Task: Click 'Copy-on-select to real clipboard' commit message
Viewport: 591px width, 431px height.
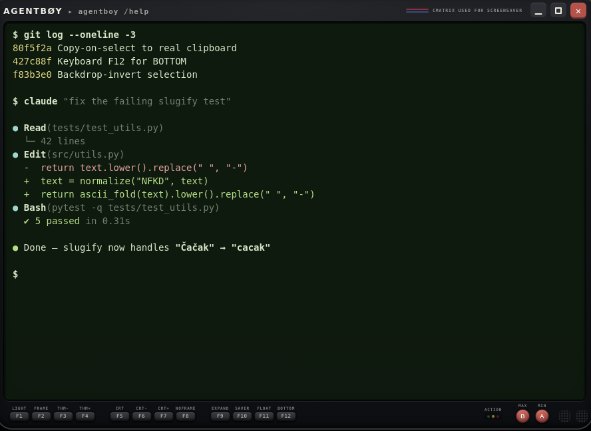Action: [x=147, y=48]
